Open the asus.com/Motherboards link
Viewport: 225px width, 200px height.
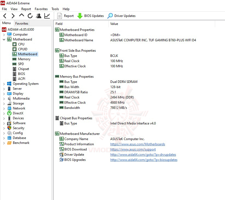pos(138,144)
